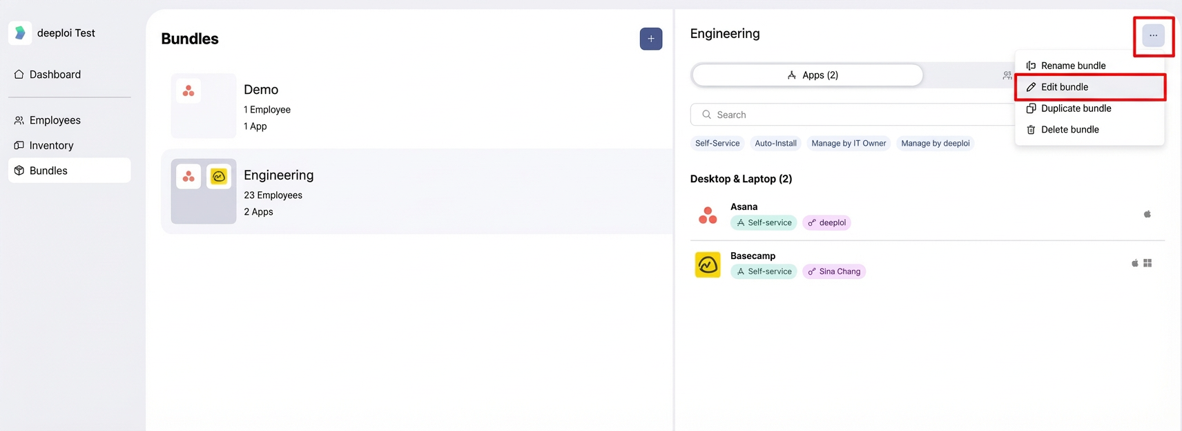The image size is (1182, 431).
Task: Filter apps by Auto-Install
Action: click(x=775, y=144)
